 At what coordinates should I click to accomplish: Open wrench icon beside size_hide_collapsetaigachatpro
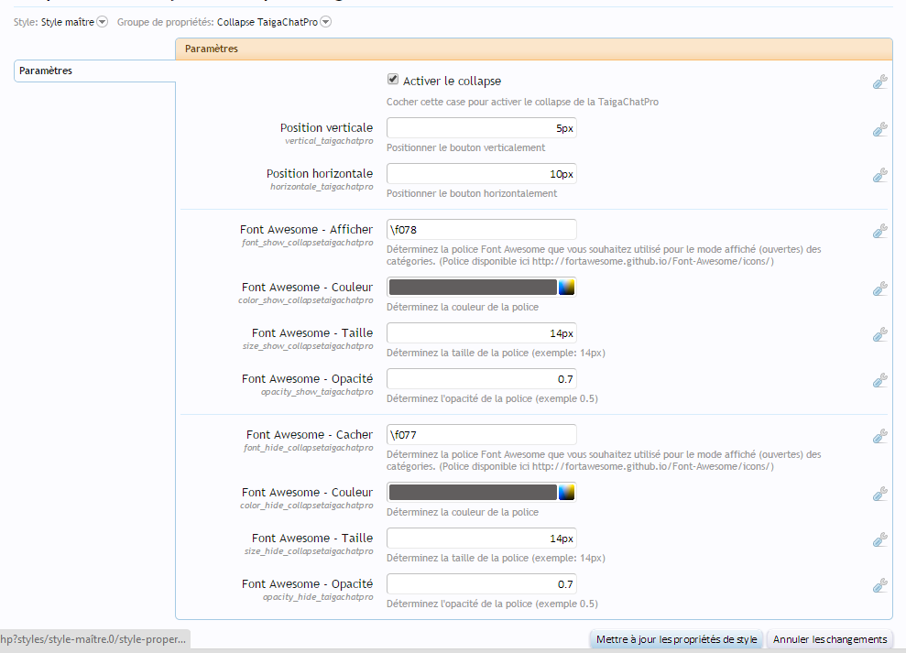880,539
